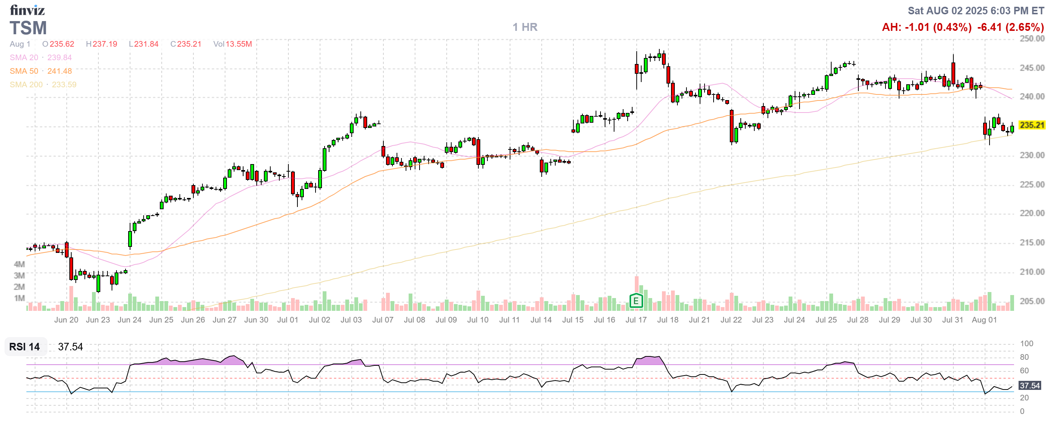Click the Aug 01 date label
Viewport: 1054px width, 423px height.
coord(984,320)
